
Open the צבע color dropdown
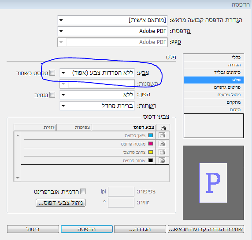pyautogui.click(x=97, y=73)
